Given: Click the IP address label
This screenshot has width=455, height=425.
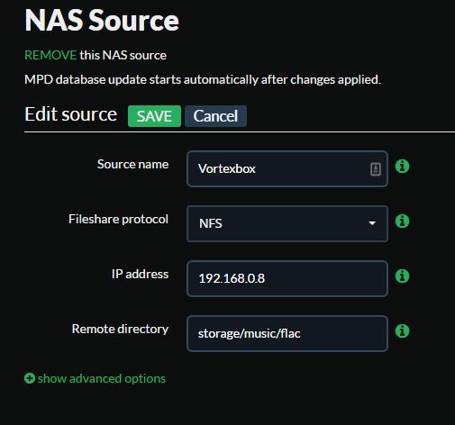Looking at the screenshot, I should pos(140,274).
